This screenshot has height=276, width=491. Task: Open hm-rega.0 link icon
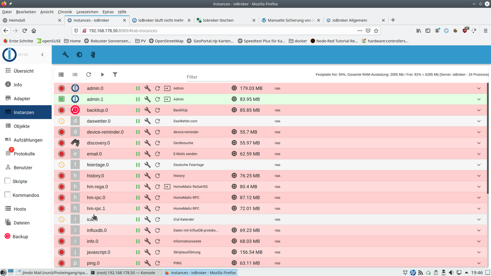(x=167, y=186)
